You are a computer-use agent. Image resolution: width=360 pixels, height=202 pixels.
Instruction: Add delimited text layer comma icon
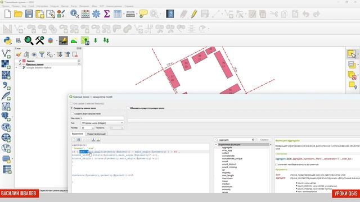click(6, 86)
